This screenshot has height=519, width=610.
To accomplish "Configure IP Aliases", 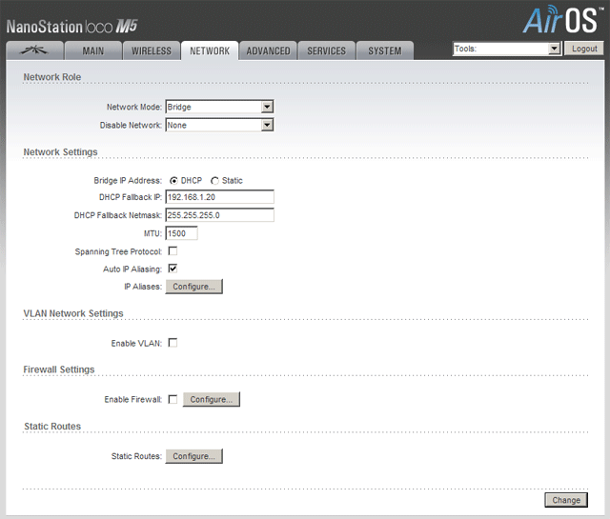I will click(193, 287).
